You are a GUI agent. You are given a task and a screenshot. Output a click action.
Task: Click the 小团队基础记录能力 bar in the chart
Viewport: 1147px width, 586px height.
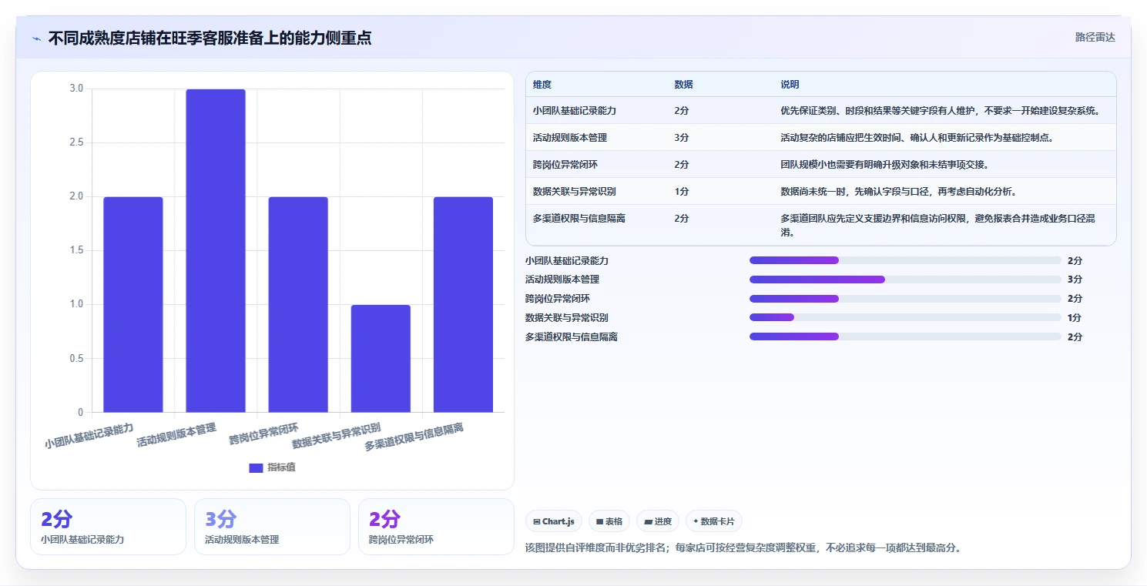coord(133,304)
